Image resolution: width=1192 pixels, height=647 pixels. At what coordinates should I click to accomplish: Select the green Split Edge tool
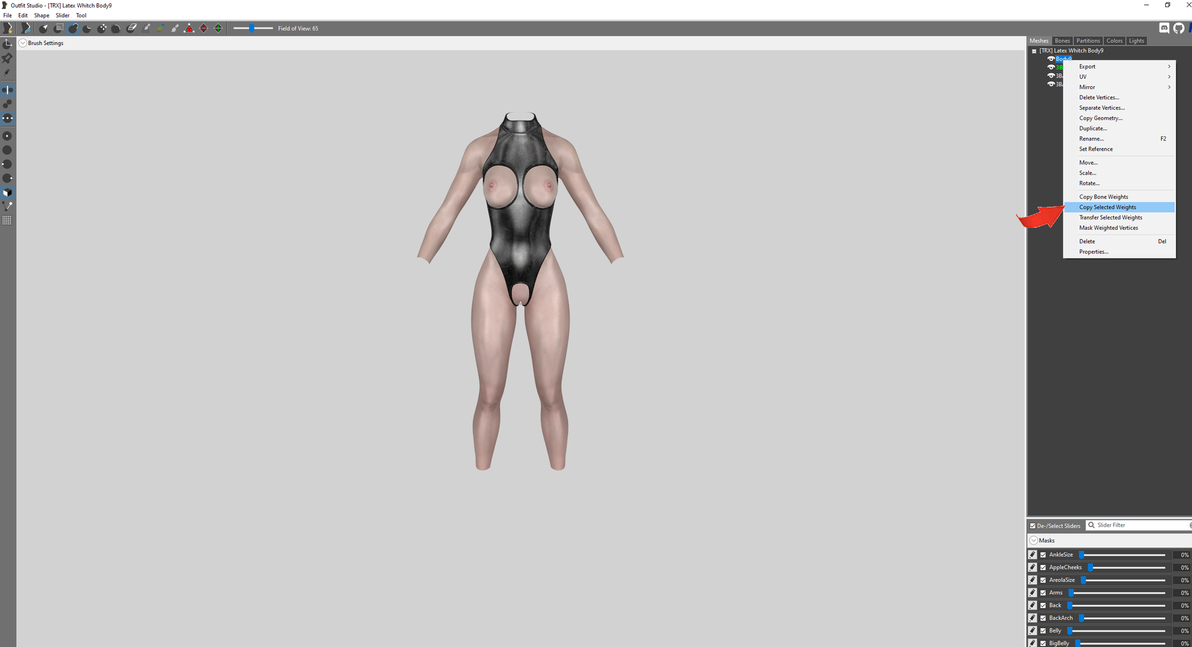click(218, 28)
